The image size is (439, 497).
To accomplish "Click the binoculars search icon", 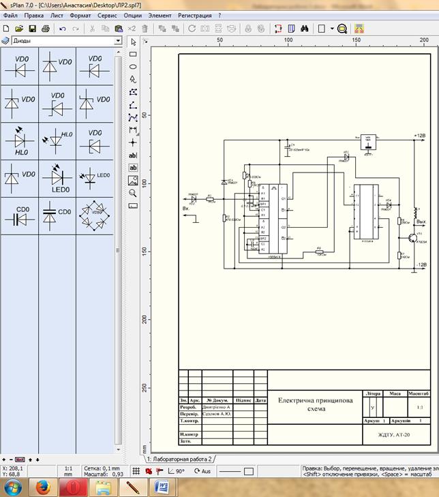I will tap(305, 29).
